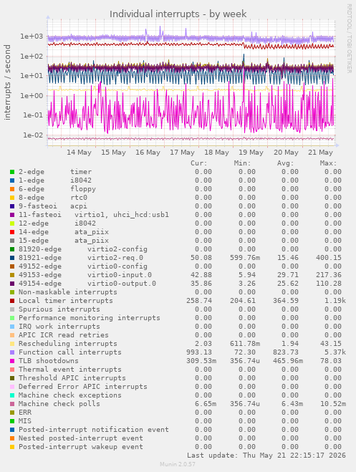Click the graph title Individual interrupts - by week
Image resolution: width=356 pixels, height=472 pixels.
point(178,14)
